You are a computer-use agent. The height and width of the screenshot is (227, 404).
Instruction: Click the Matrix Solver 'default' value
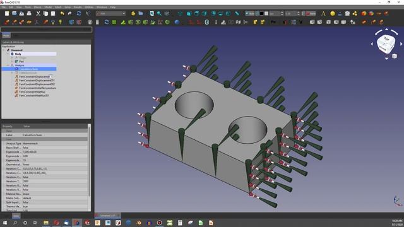(x=55, y=198)
